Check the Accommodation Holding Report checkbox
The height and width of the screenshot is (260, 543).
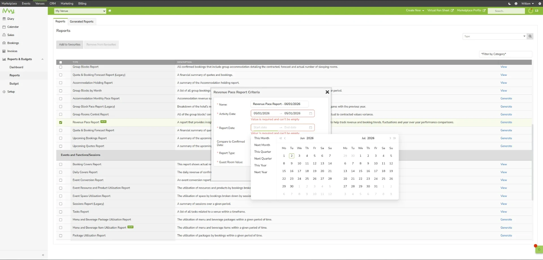tap(61, 83)
